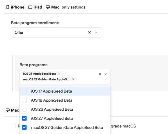This screenshot has width=168, height=134.
Task: Collapse the Beta programs dropdown chevron
Action: coord(106,74)
